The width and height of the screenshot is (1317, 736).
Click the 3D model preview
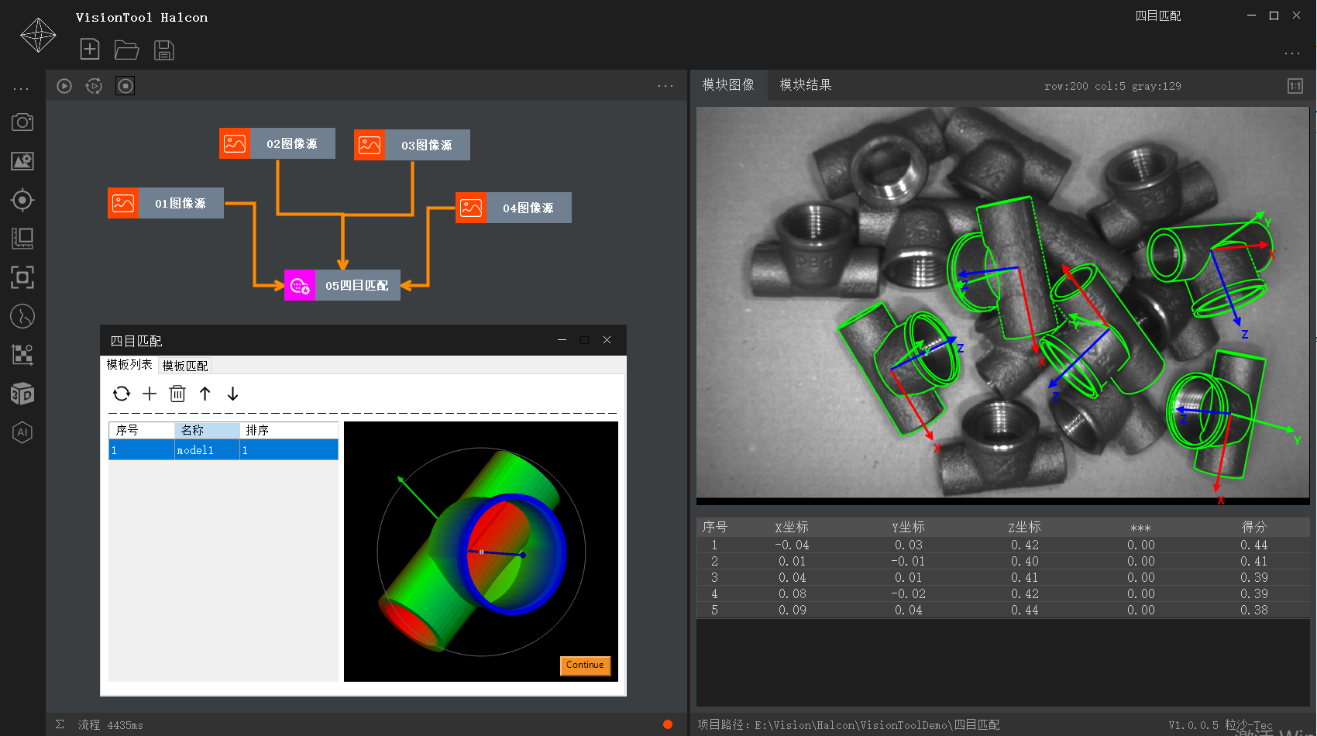(481, 552)
